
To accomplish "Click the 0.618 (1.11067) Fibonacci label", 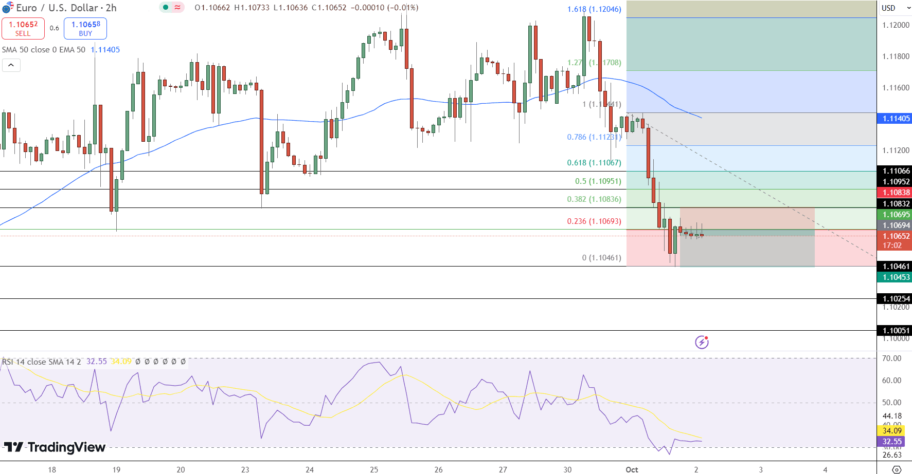I will pos(594,163).
